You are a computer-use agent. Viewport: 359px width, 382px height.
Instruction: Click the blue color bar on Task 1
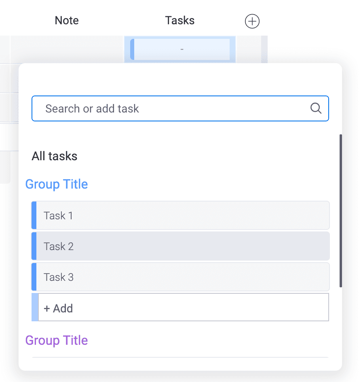[34, 215]
